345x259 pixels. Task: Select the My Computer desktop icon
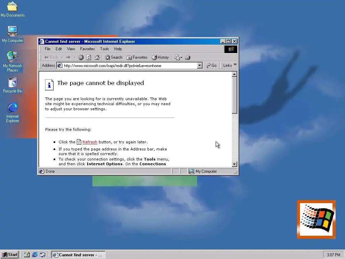(x=12, y=34)
